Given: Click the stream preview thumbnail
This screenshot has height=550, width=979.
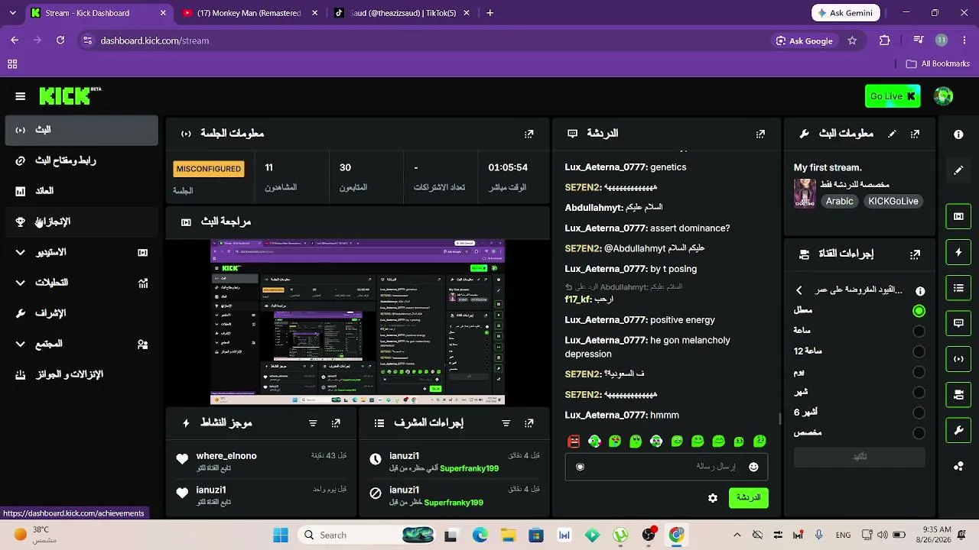Looking at the screenshot, I should [x=357, y=322].
